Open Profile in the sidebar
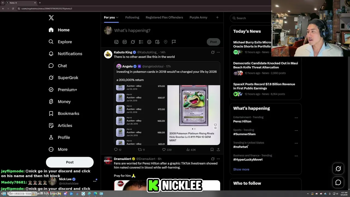Screen dimensions: 350x197 click(x=59, y=137)
